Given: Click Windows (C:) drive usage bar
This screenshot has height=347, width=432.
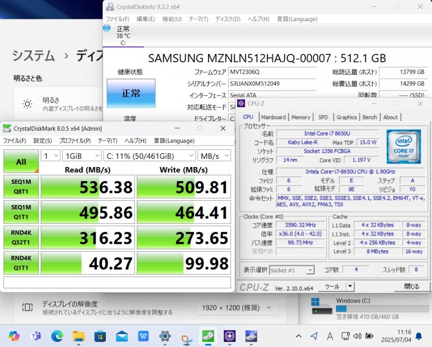Looking at the screenshot, I should click(382, 309).
